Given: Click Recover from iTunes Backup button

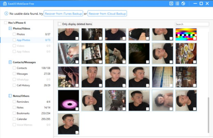Looking at the screenshot, I should [63, 13].
